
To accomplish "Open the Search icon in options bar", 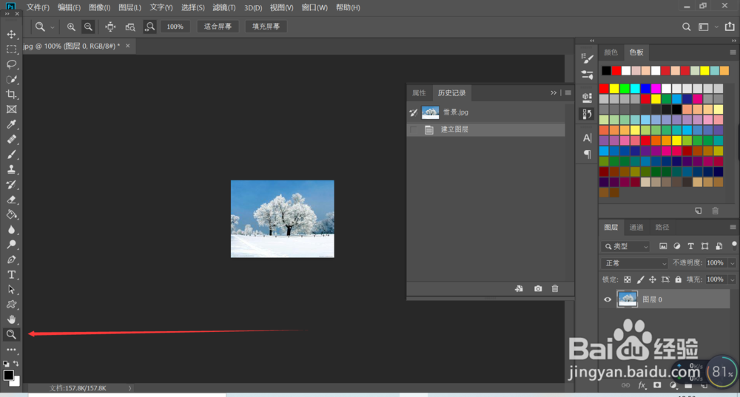I will (x=686, y=27).
